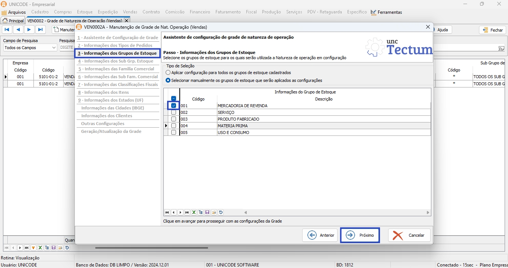
Task: Go to last record in dialog grid
Action: pos(187,213)
